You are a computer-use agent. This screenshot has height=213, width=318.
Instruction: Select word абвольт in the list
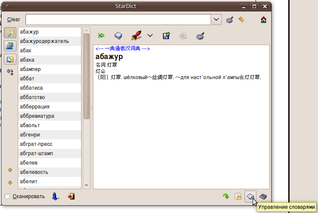tap(50, 125)
